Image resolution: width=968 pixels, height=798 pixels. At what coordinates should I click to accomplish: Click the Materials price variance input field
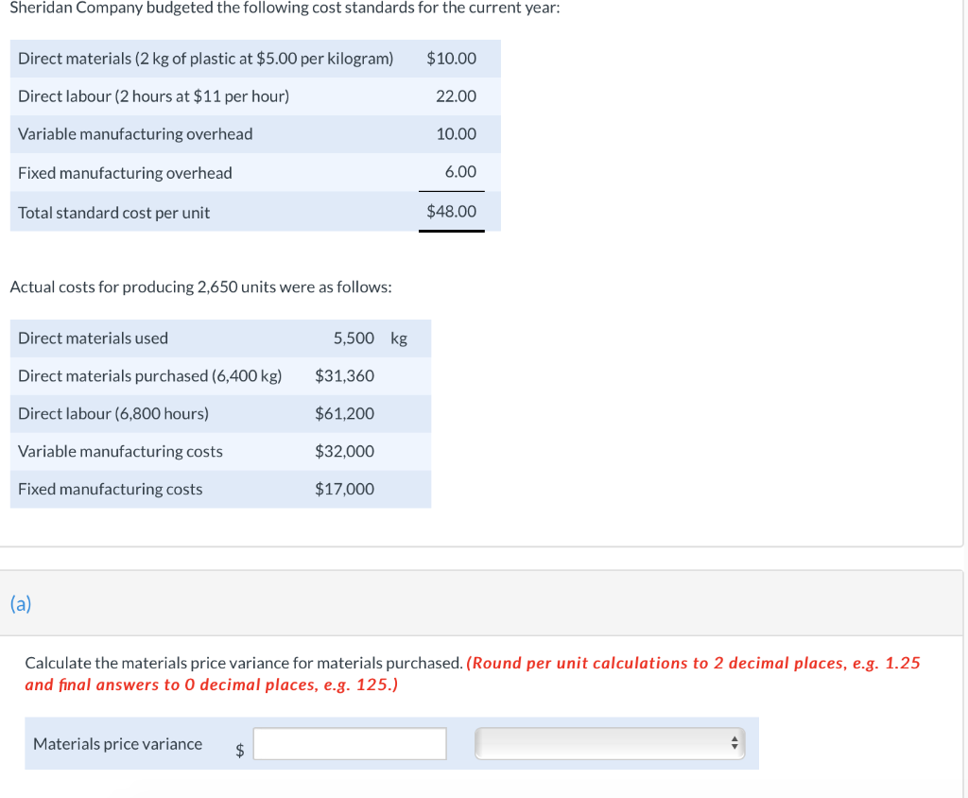(x=349, y=744)
